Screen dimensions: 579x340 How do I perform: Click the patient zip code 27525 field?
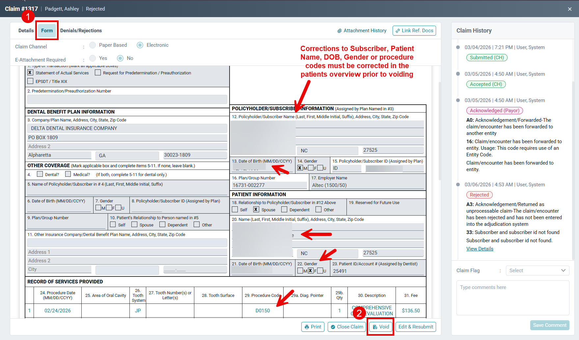(393, 253)
